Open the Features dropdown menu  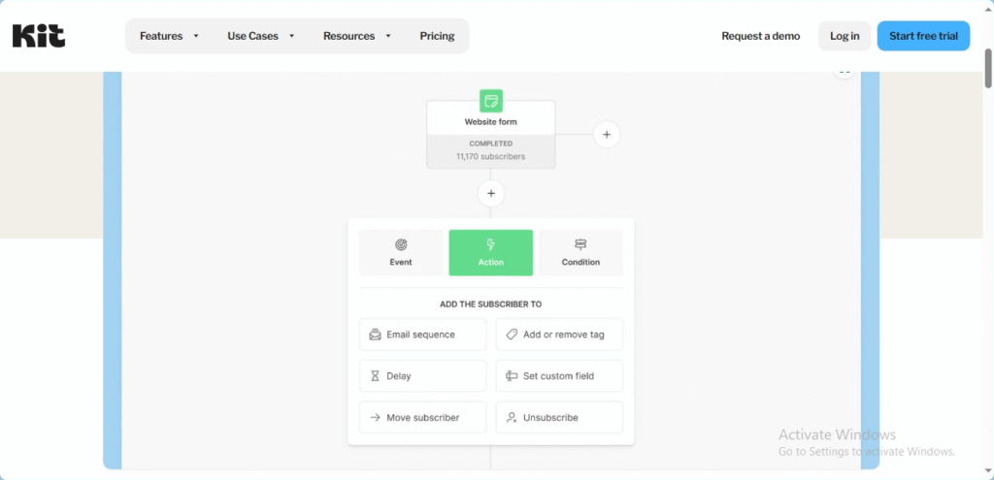click(x=169, y=36)
